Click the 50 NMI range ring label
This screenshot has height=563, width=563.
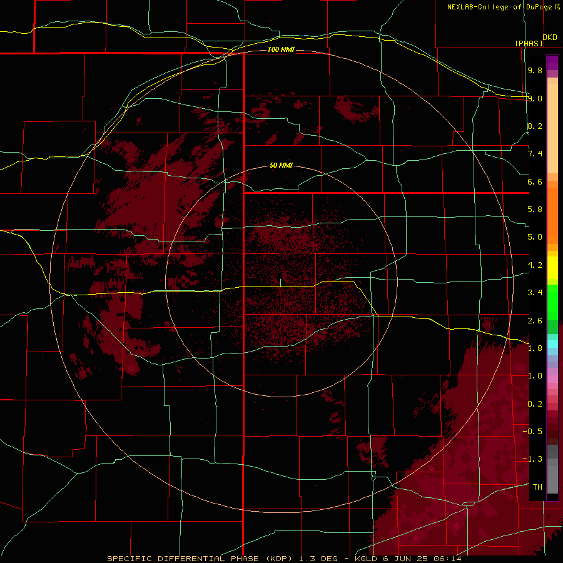point(281,165)
